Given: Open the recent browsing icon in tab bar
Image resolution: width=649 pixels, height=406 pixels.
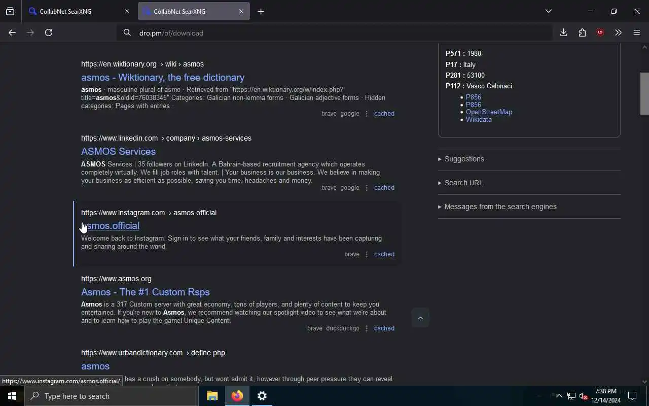Looking at the screenshot, I should (10, 11).
